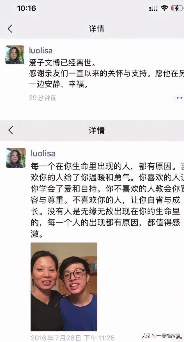Image resolution: width=184 pixels, height=342 pixels.
Task: Tap the Wi-Fi icon in status bar
Action: (164, 8)
